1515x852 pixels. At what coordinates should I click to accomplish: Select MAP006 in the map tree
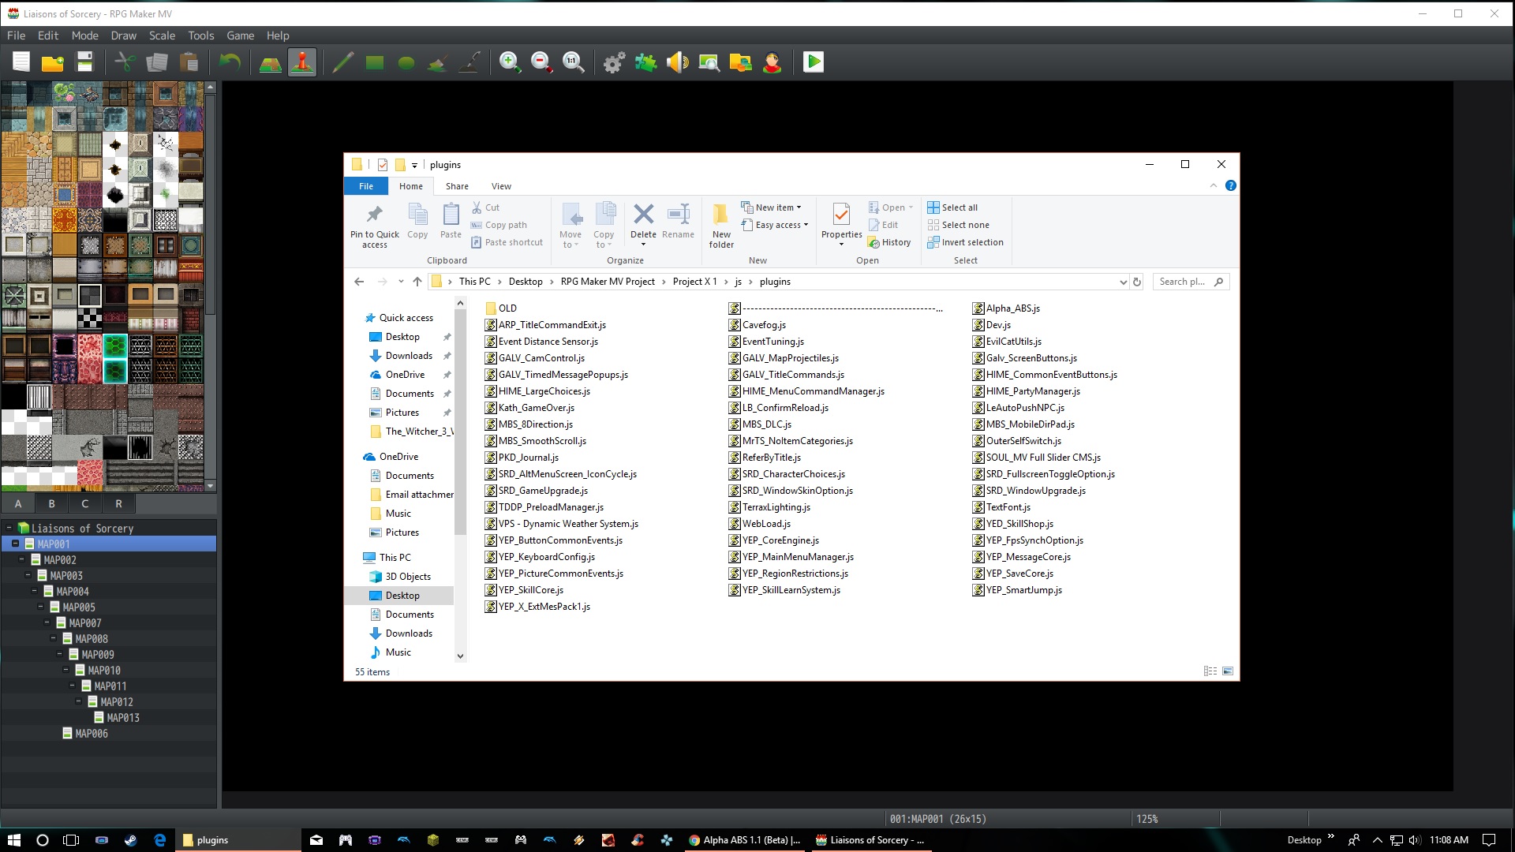92,734
